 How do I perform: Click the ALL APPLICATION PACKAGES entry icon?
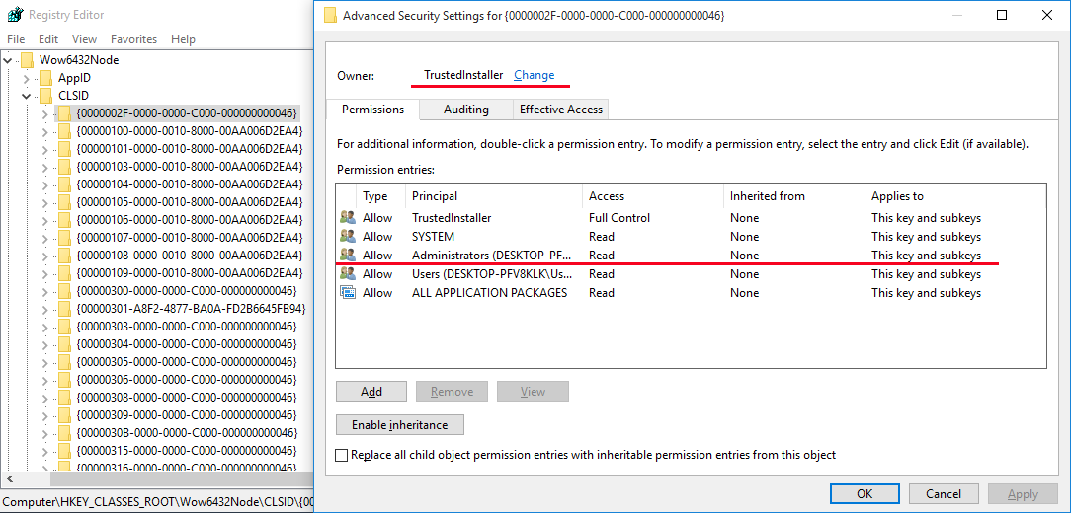348,292
